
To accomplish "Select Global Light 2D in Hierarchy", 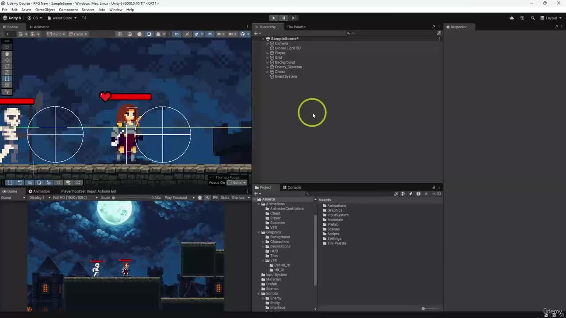I will (287, 48).
